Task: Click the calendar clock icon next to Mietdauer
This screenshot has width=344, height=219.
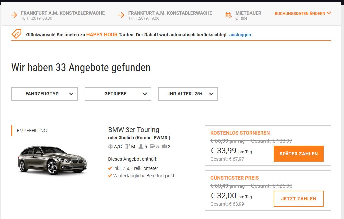Action: [x=228, y=14]
